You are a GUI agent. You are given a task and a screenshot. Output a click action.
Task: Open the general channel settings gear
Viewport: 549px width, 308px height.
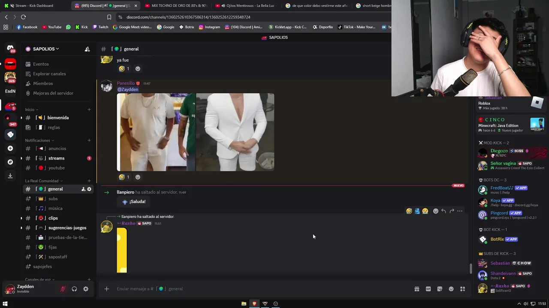(89, 189)
